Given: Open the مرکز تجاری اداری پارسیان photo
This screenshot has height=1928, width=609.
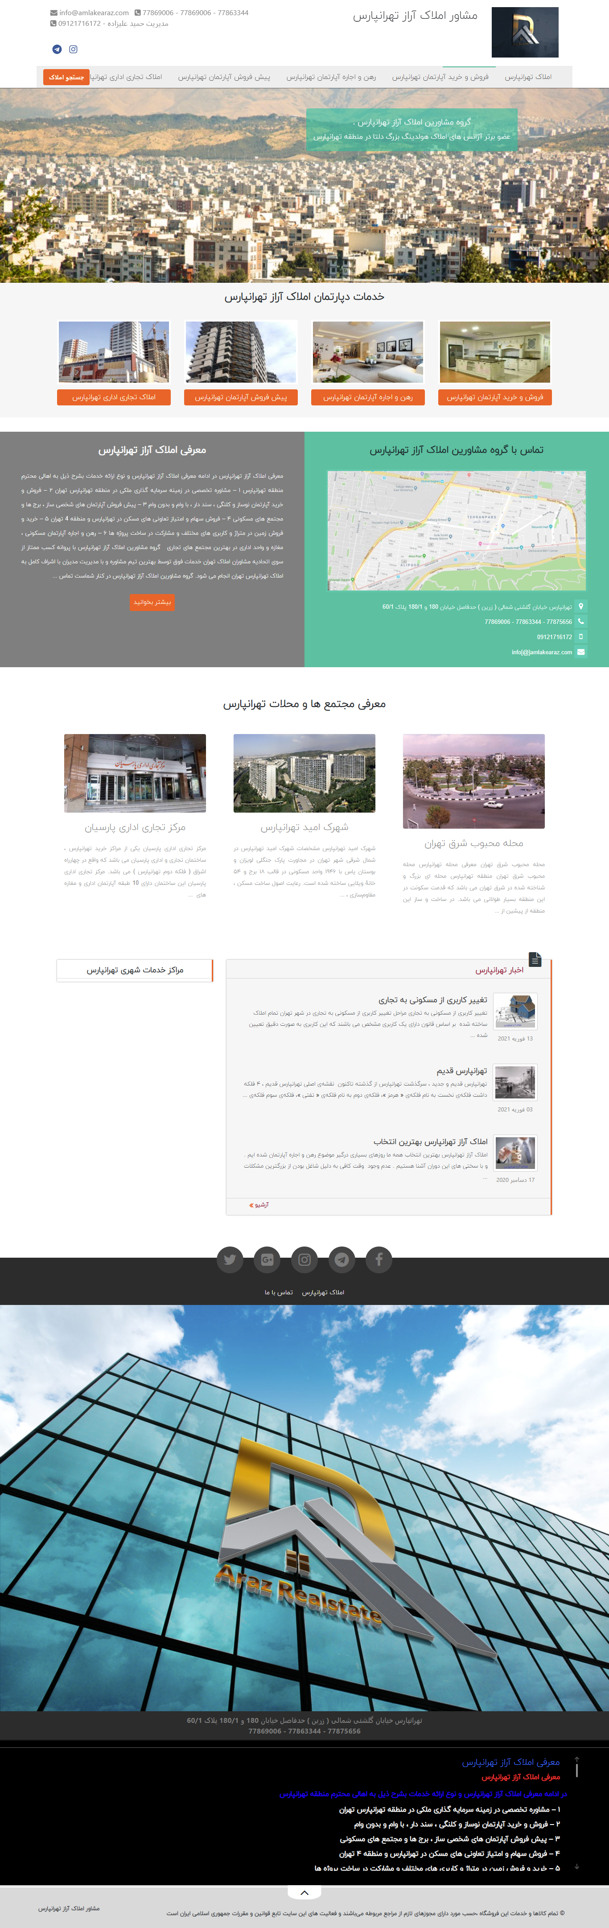Looking at the screenshot, I should point(135,773).
